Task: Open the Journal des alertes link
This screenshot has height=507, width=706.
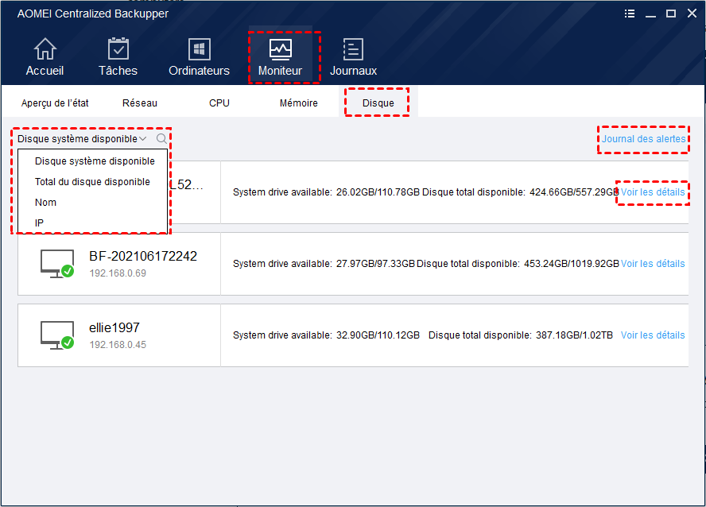Action: coord(643,139)
